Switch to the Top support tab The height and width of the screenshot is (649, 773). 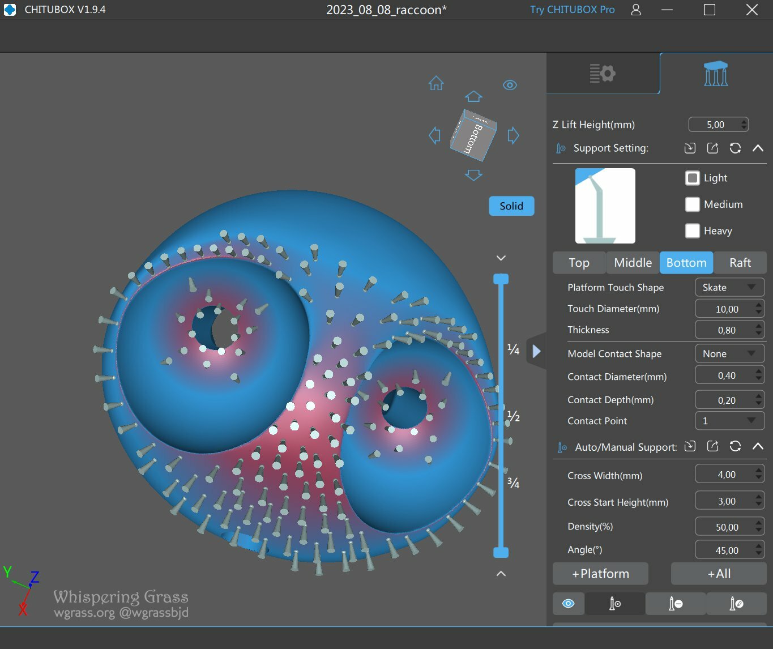coord(579,263)
